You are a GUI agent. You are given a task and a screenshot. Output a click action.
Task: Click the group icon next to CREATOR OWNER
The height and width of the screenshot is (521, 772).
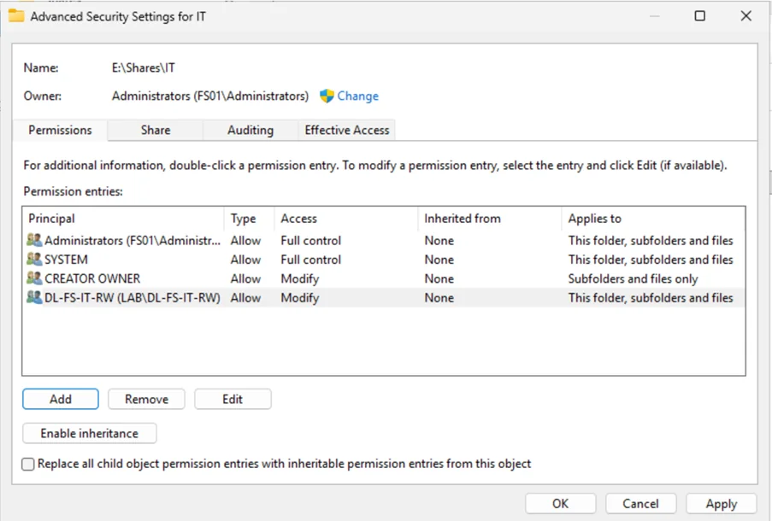pos(34,278)
